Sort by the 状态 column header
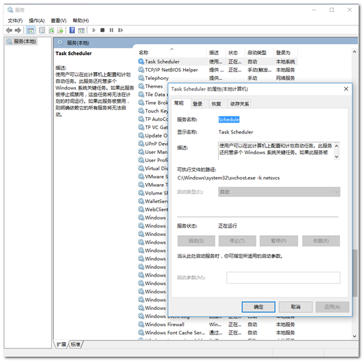This screenshot has width=363, height=361. [x=235, y=53]
